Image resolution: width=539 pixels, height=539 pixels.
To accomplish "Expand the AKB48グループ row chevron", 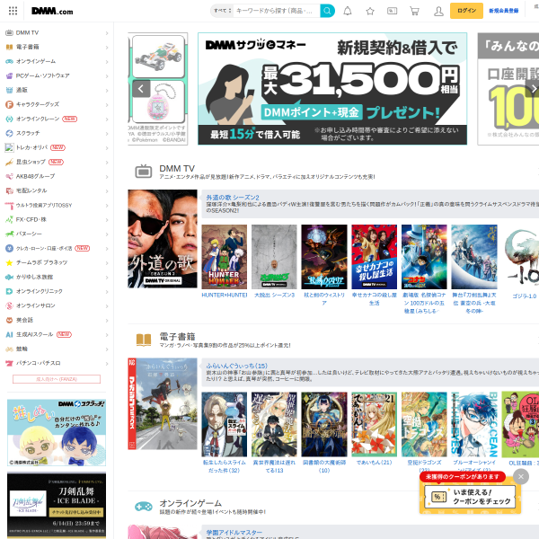I will [x=107, y=177].
